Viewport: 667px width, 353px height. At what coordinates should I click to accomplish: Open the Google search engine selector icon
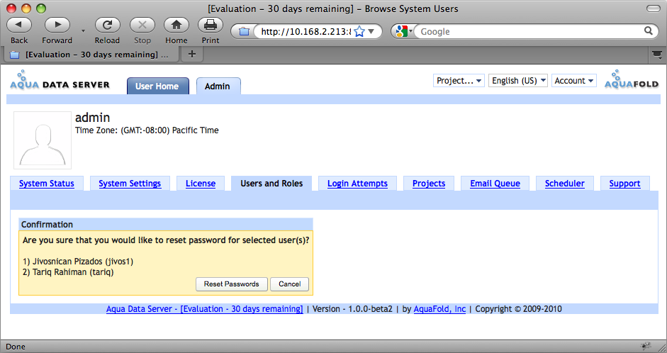[x=404, y=31]
